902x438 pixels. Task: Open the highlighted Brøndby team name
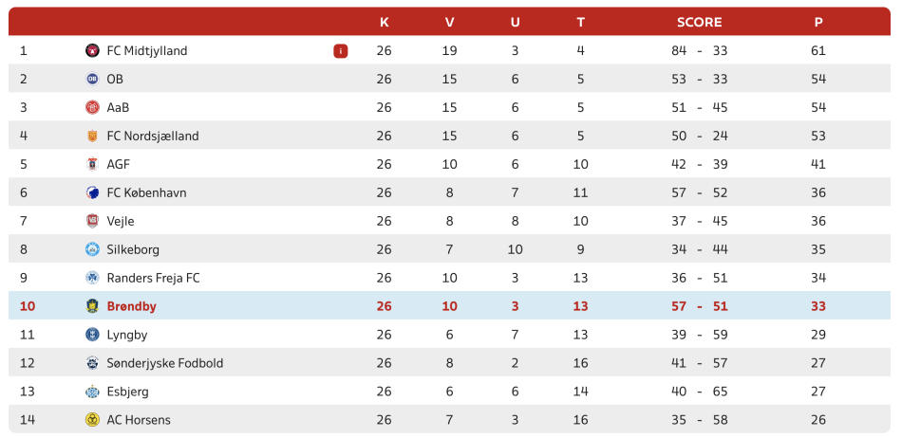132,306
